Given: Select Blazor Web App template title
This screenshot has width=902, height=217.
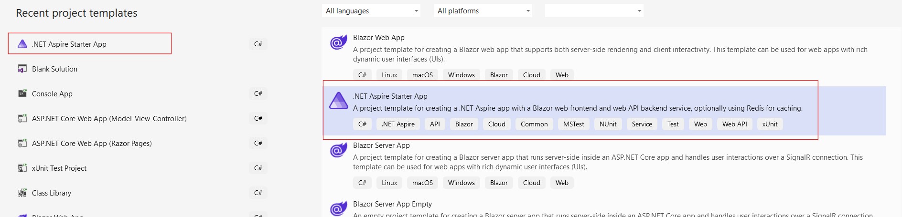Looking at the screenshot, I should pyautogui.click(x=378, y=38).
